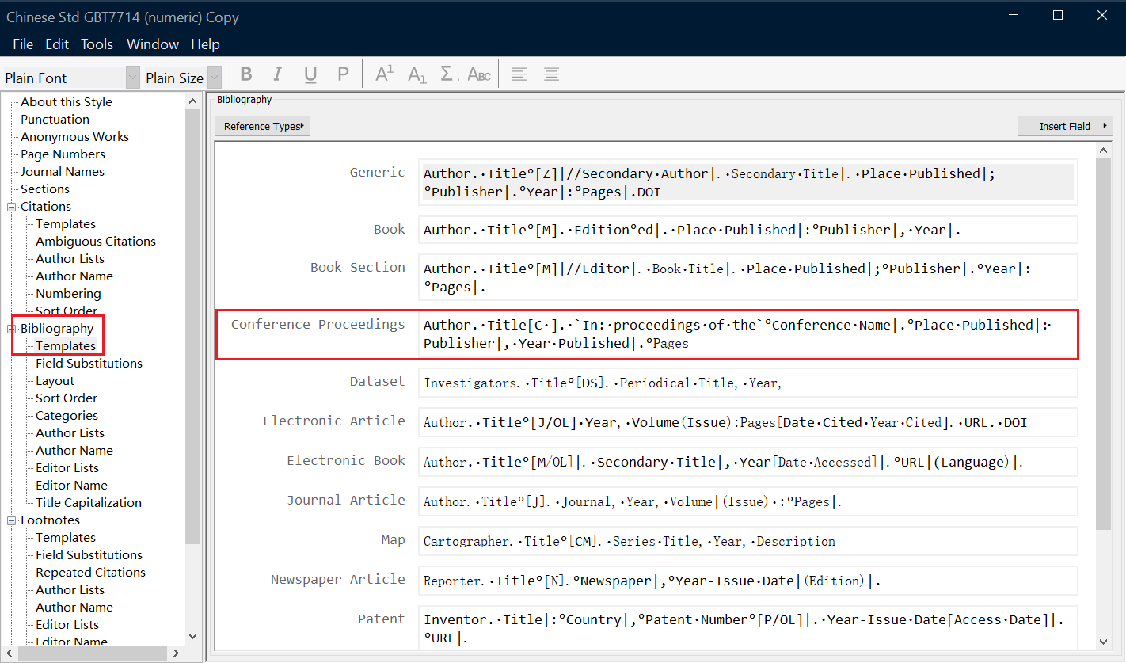Click the Generic template field
The height and width of the screenshot is (663, 1126).
pos(747,182)
